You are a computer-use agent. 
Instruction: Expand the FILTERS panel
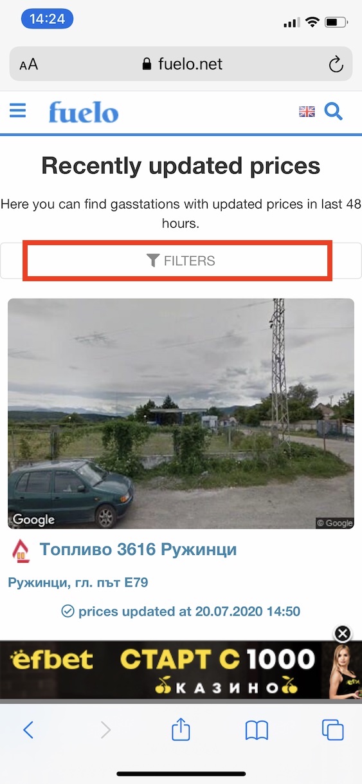[181, 261]
